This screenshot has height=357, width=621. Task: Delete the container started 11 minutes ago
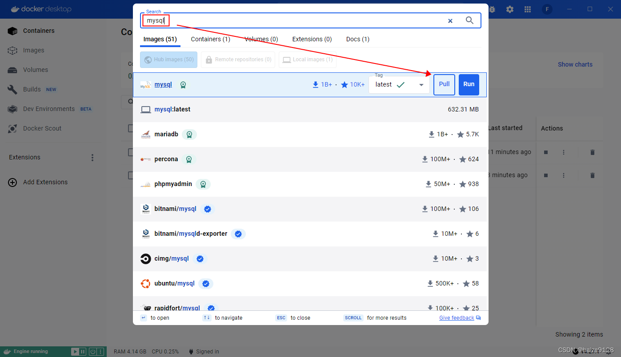592,152
